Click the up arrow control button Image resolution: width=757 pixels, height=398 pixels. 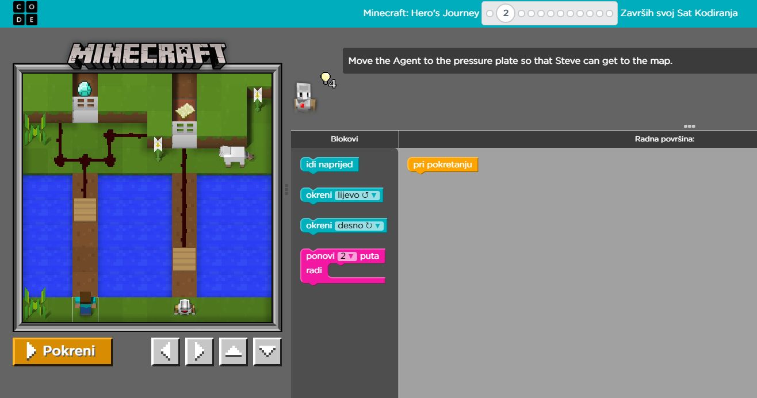click(233, 351)
